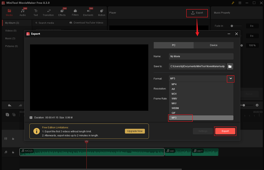Click the video track save icon
264x170 pixels.
[6, 139]
